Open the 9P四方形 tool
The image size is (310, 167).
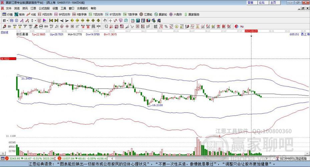click(x=62, y=14)
